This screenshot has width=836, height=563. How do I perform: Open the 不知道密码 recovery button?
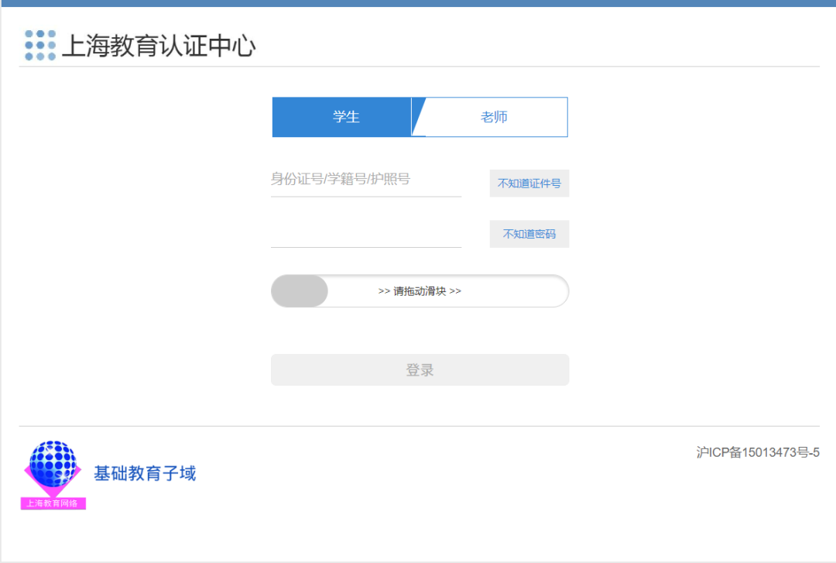529,234
